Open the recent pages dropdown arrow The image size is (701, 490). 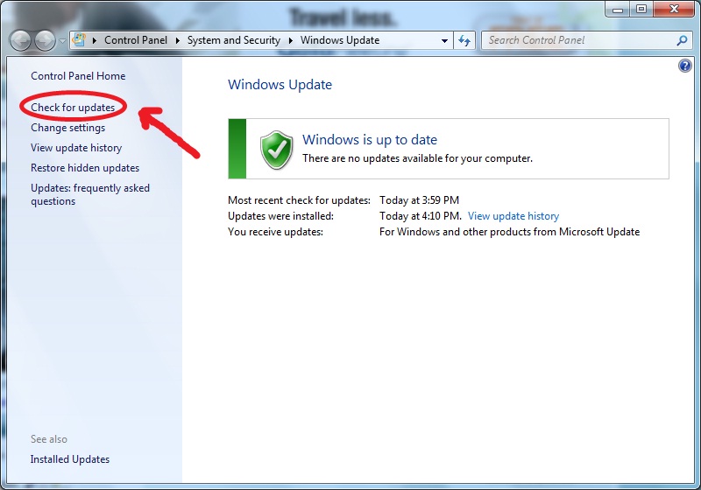point(62,41)
